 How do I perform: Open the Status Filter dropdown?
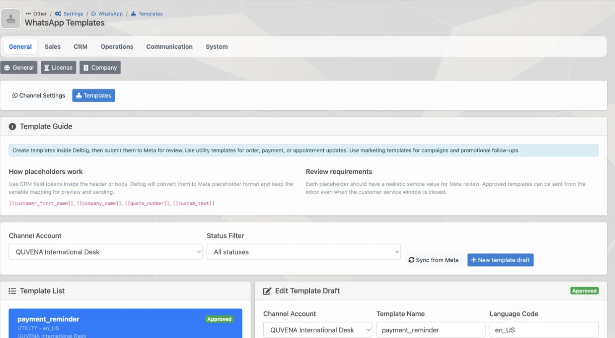(304, 252)
